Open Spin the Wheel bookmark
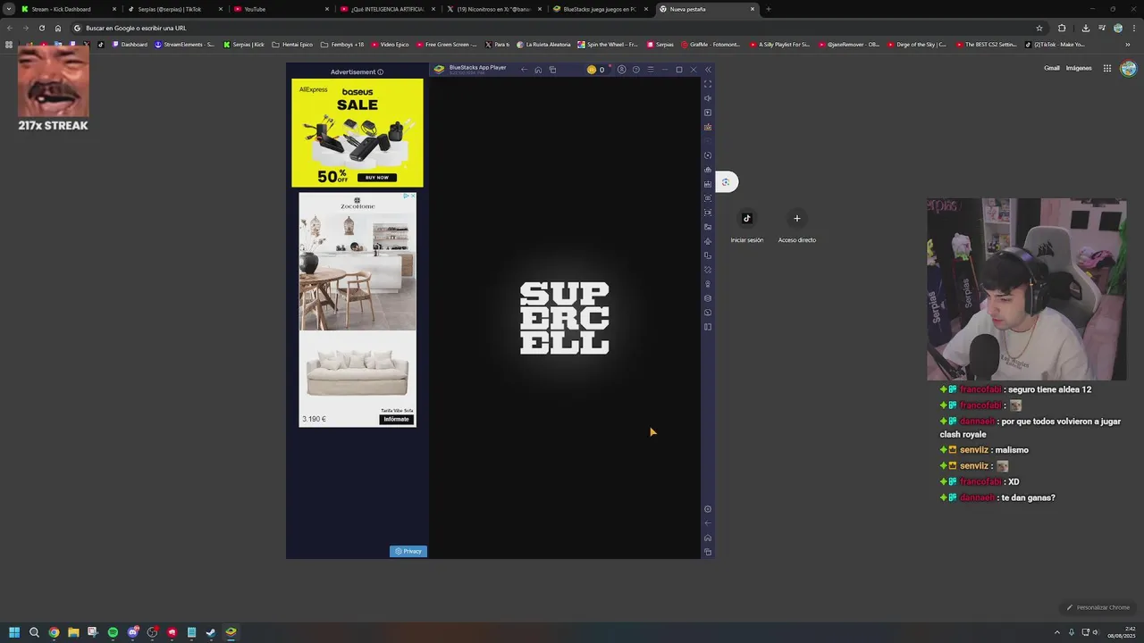 tap(608, 44)
